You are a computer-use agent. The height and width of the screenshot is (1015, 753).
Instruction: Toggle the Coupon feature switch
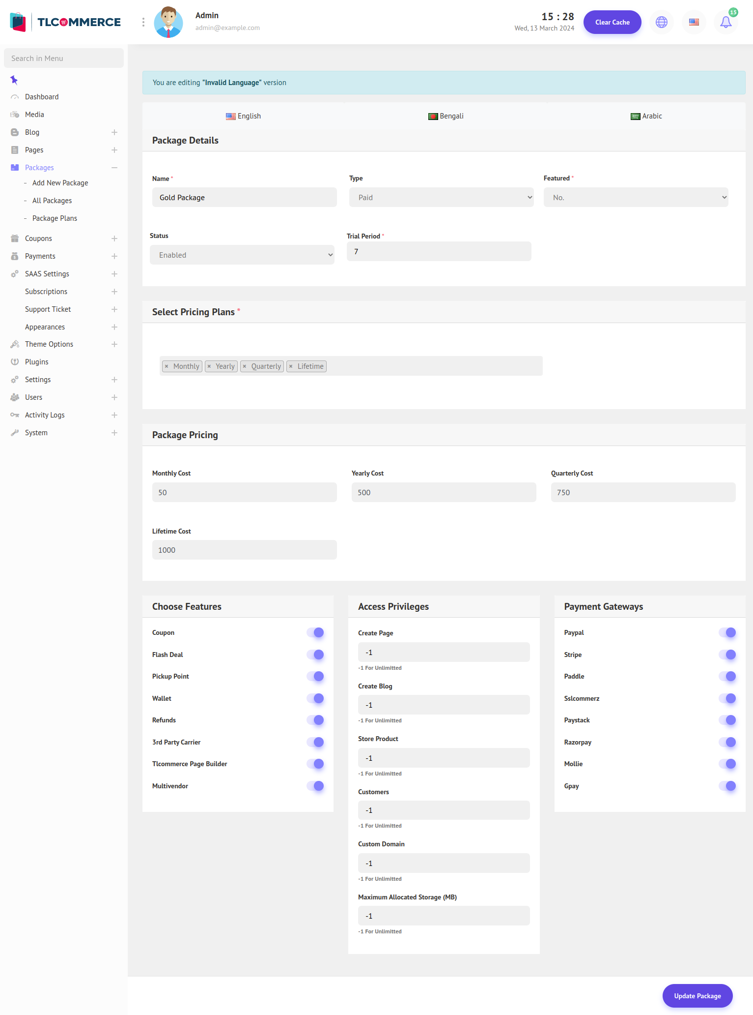(x=315, y=632)
